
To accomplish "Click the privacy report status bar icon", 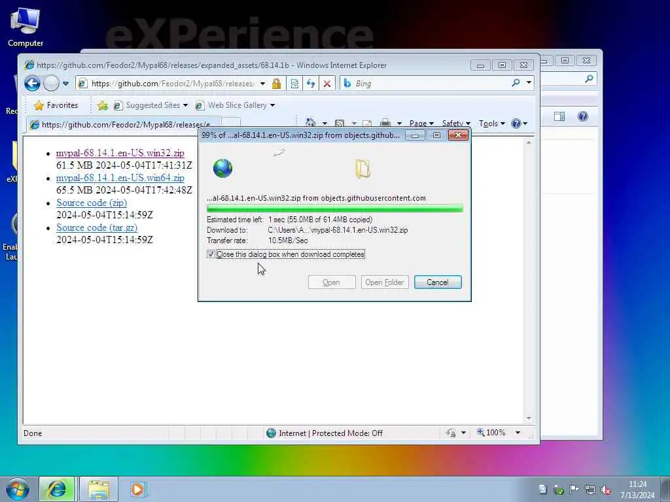I will pyautogui.click(x=451, y=433).
